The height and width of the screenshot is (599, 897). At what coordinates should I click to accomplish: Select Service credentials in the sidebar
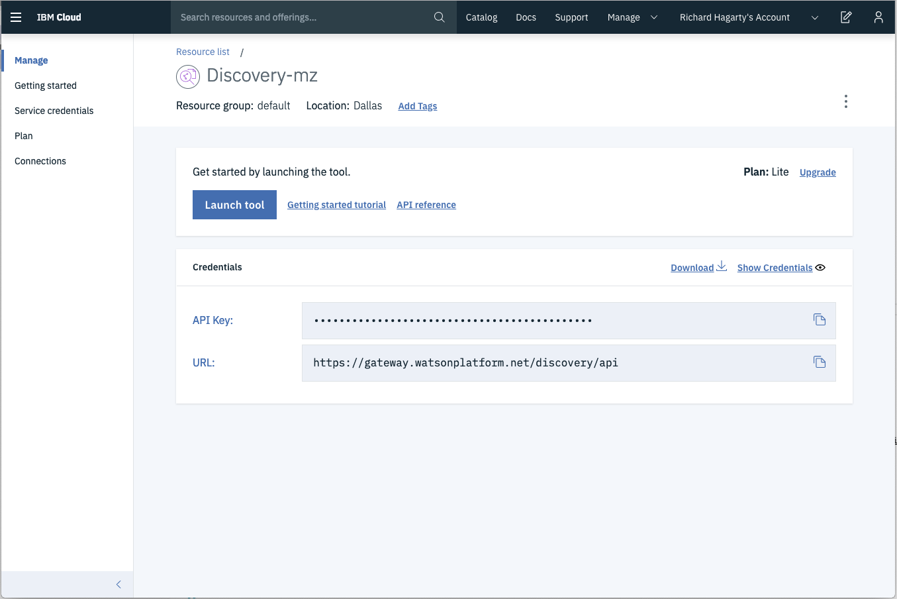click(54, 111)
